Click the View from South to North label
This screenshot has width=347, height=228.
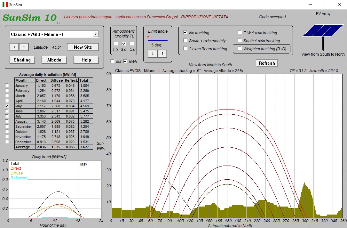pos(323,54)
